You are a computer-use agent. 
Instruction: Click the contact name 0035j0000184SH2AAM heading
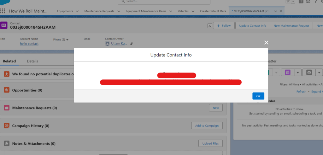coord(33,27)
